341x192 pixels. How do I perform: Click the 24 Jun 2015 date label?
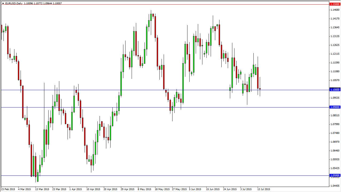pyautogui.click(x=230, y=189)
